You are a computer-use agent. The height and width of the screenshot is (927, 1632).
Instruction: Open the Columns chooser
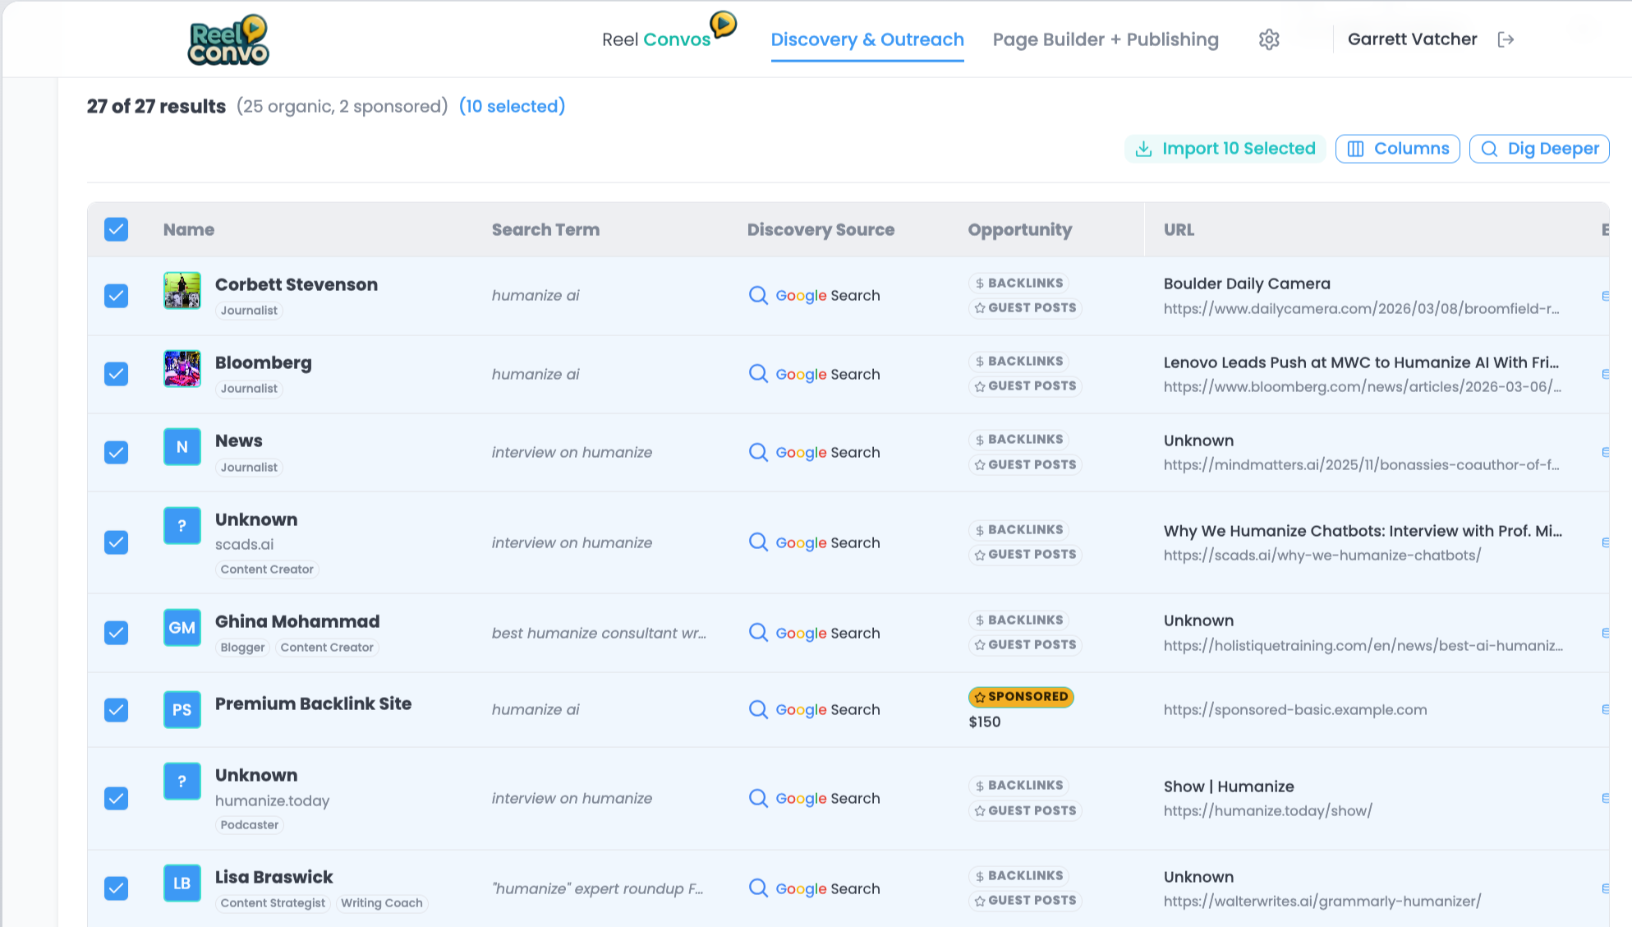tap(1397, 149)
